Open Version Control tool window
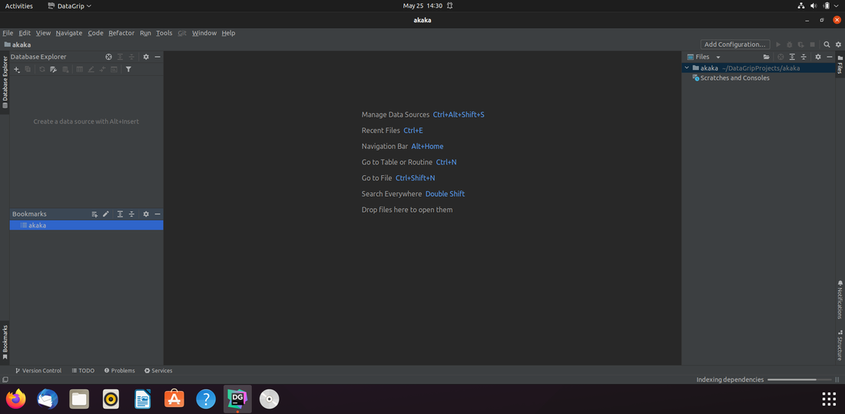 [x=38, y=371]
